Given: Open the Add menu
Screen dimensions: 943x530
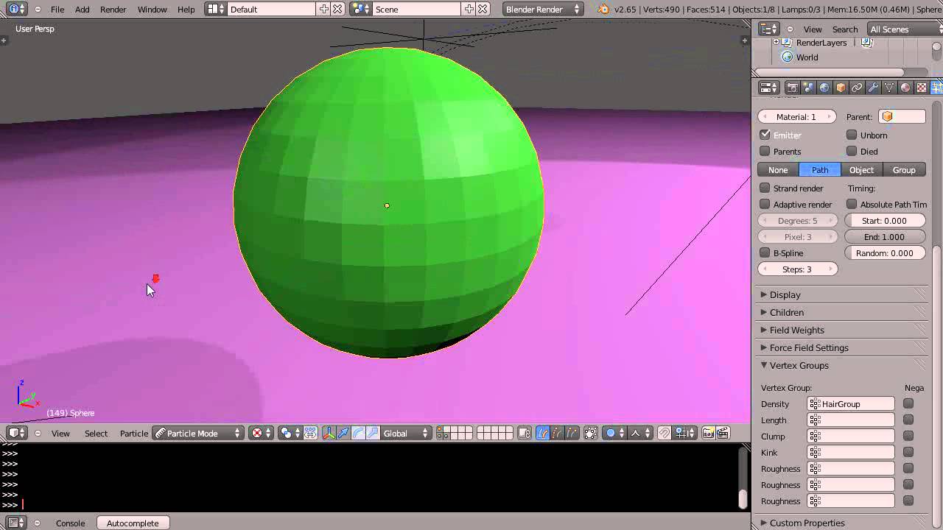Looking at the screenshot, I should (x=83, y=9).
